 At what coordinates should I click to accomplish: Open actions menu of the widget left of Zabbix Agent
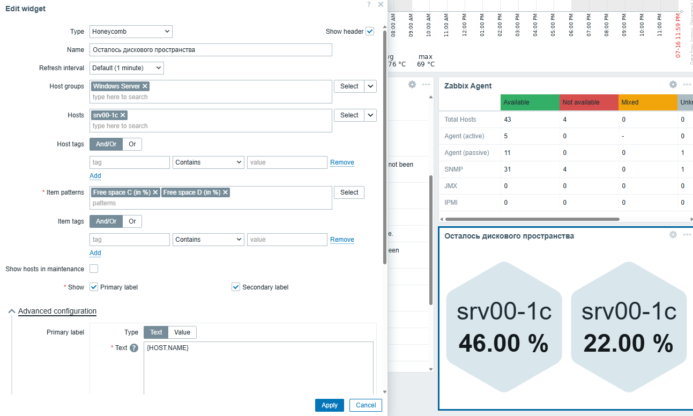pos(426,85)
